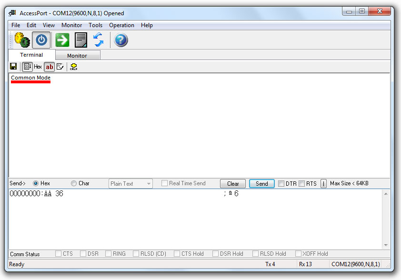Switch to the Terminal tab
This screenshot has width=401, height=280.
point(31,55)
